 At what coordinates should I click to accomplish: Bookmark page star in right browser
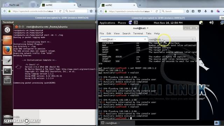point(188,11)
